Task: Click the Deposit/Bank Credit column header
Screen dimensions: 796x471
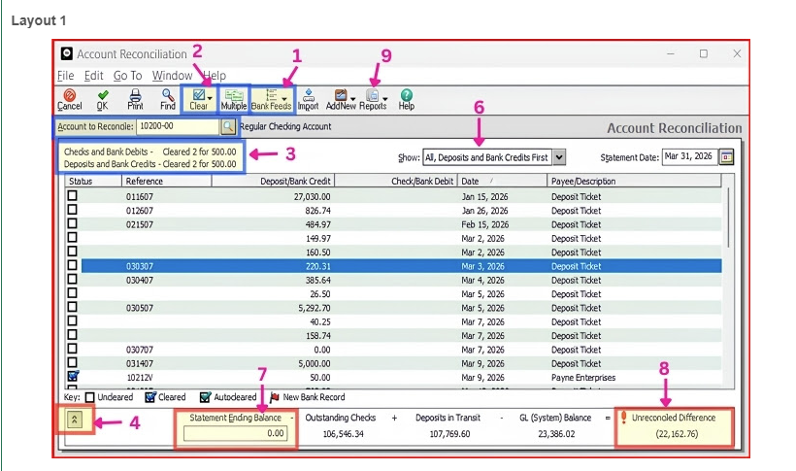Action: click(273, 181)
